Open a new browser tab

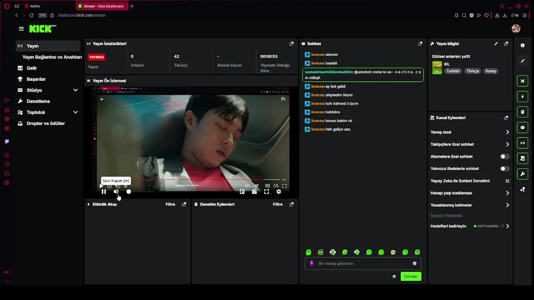point(132,6)
